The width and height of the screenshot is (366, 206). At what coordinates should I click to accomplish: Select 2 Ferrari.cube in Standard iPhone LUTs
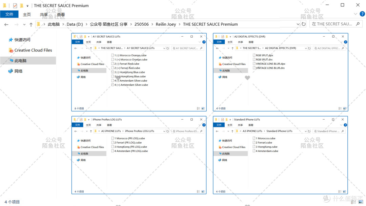[x=263, y=143]
